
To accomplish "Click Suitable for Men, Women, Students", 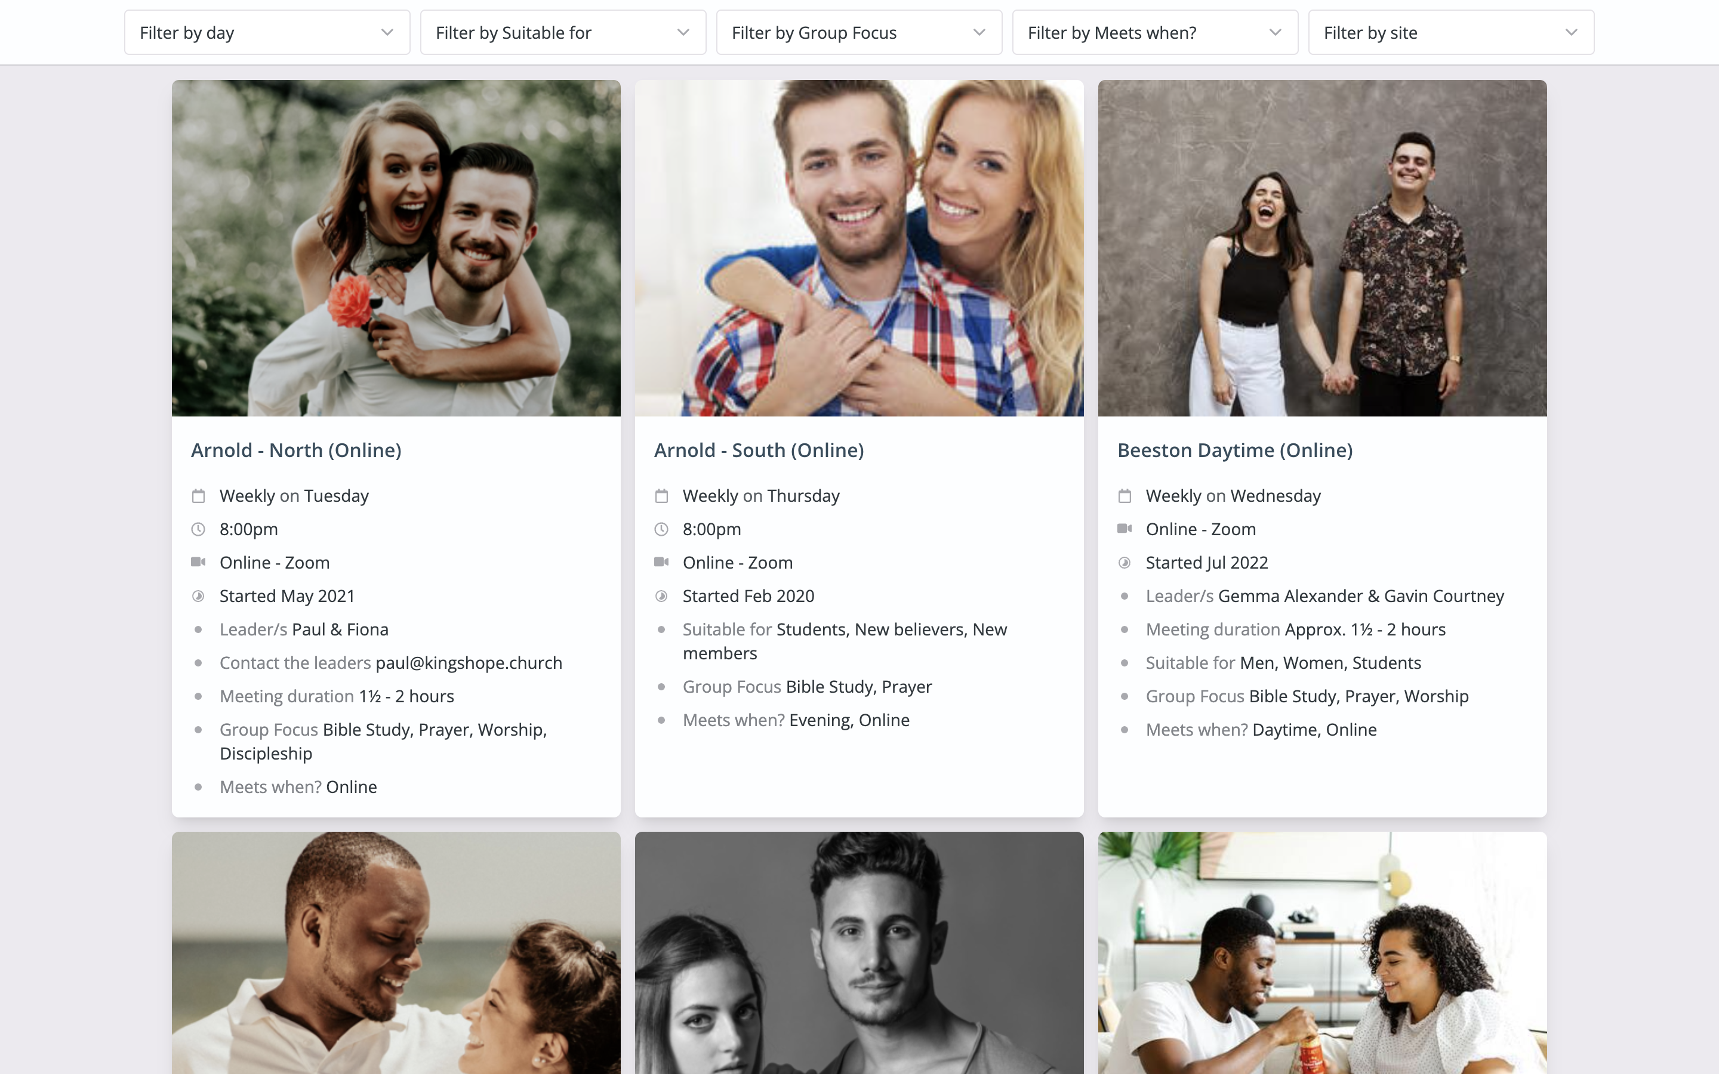I will (1283, 663).
